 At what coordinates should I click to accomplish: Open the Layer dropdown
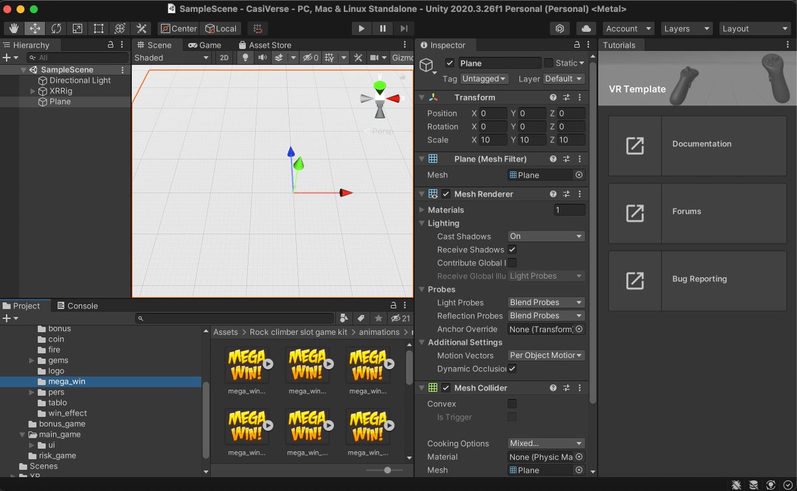coord(564,78)
